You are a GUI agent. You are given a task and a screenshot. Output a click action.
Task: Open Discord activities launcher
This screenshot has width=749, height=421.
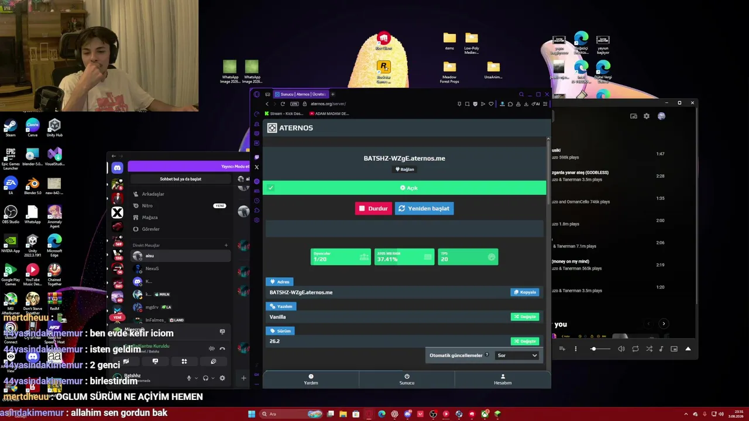184,361
